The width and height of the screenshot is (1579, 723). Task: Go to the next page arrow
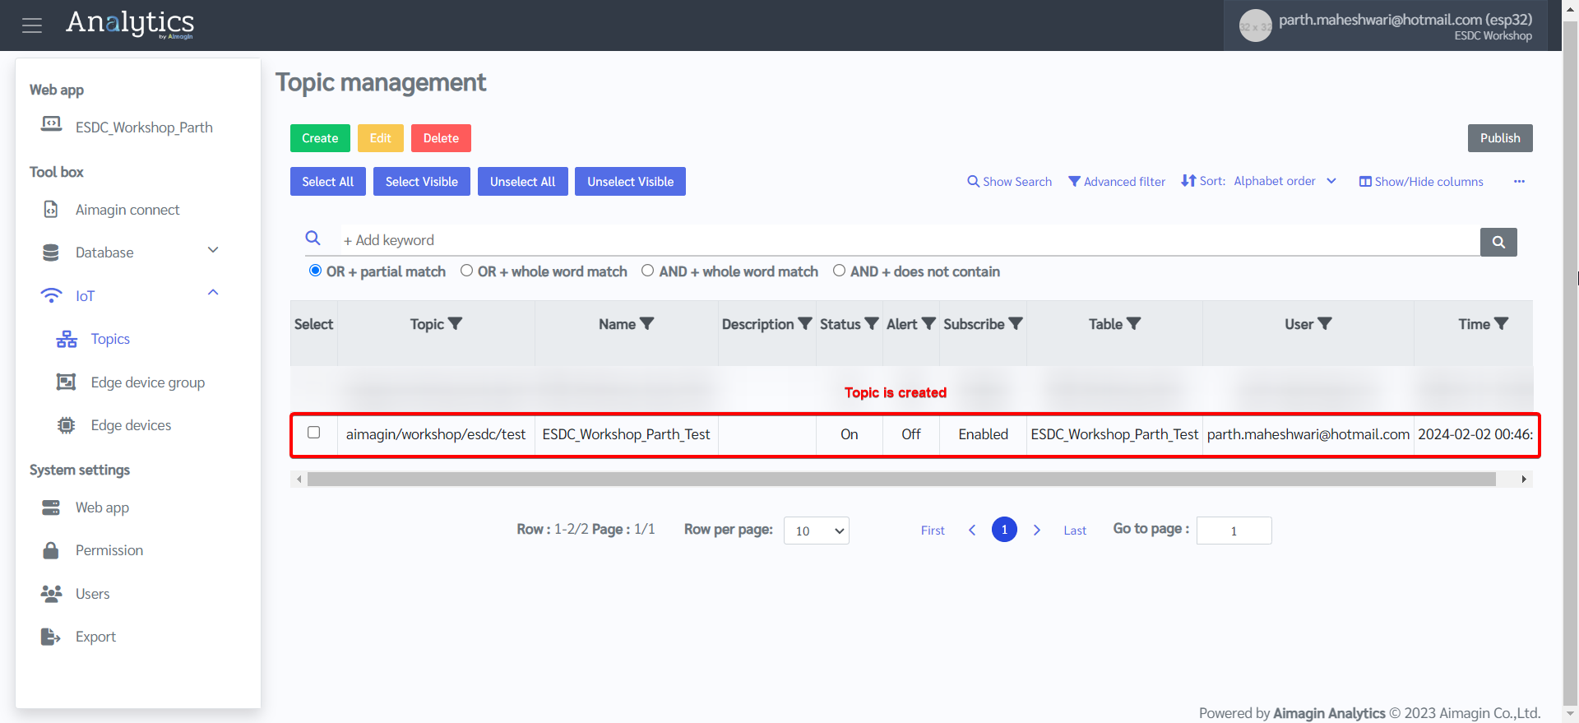pos(1036,530)
